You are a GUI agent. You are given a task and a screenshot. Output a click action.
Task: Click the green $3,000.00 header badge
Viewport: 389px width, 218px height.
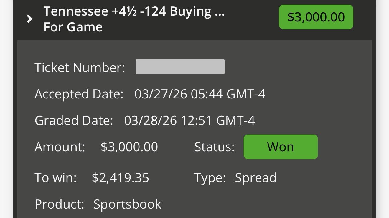[x=316, y=17]
